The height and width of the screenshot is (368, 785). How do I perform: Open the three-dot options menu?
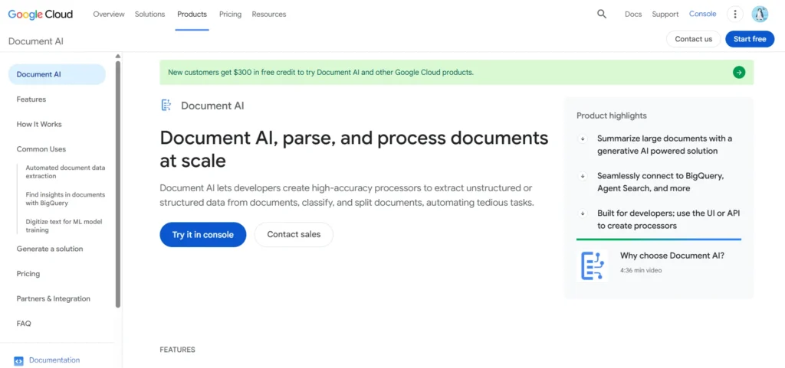[735, 14]
